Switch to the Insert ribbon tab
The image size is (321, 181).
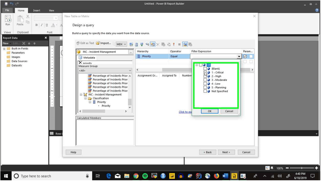[x=37, y=10]
